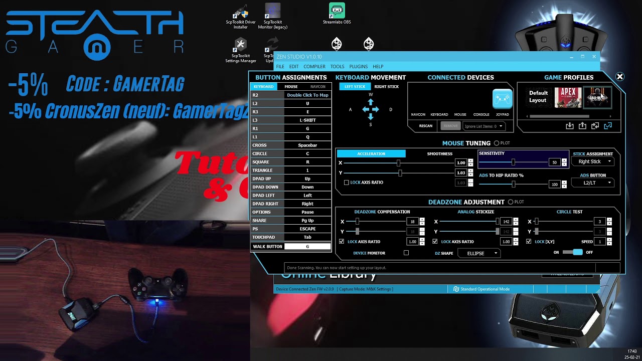Switch to Smoothness tuning tab
642x361 pixels.
440,154
